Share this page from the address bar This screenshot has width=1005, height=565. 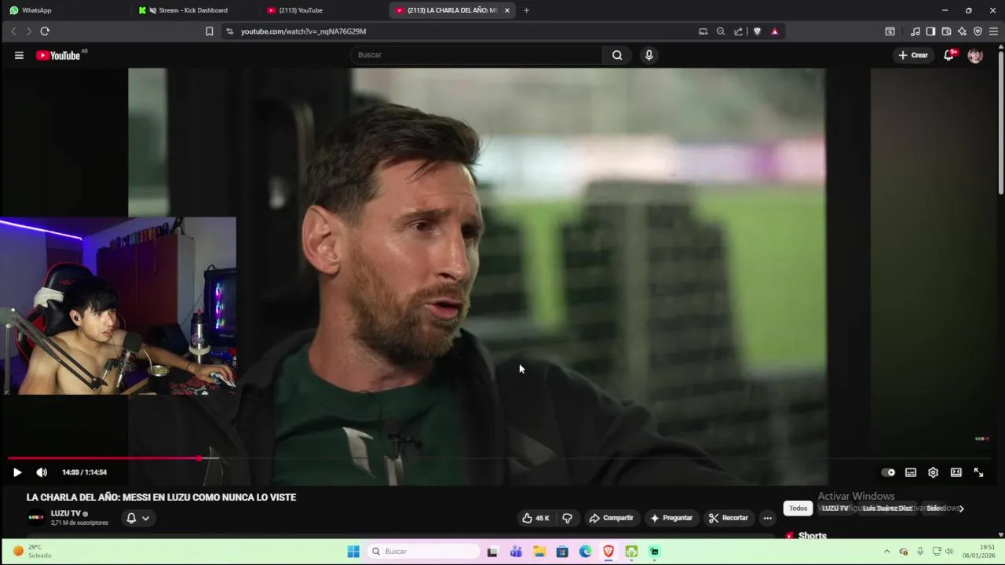pyautogui.click(x=739, y=31)
